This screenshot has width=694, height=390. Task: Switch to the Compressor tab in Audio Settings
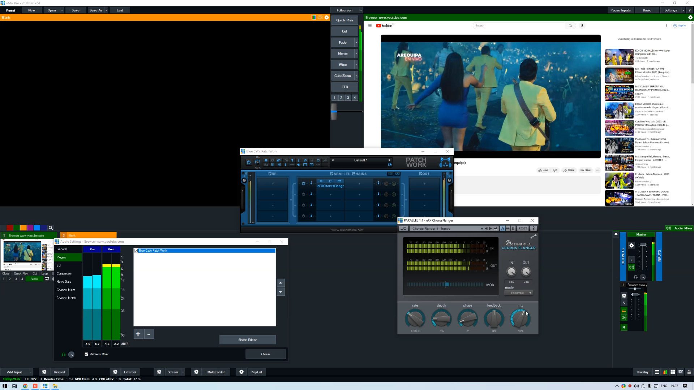pyautogui.click(x=64, y=273)
